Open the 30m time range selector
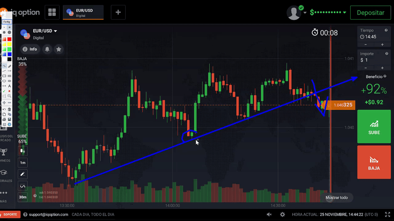The width and height of the screenshot is (394, 221). click(x=22, y=197)
